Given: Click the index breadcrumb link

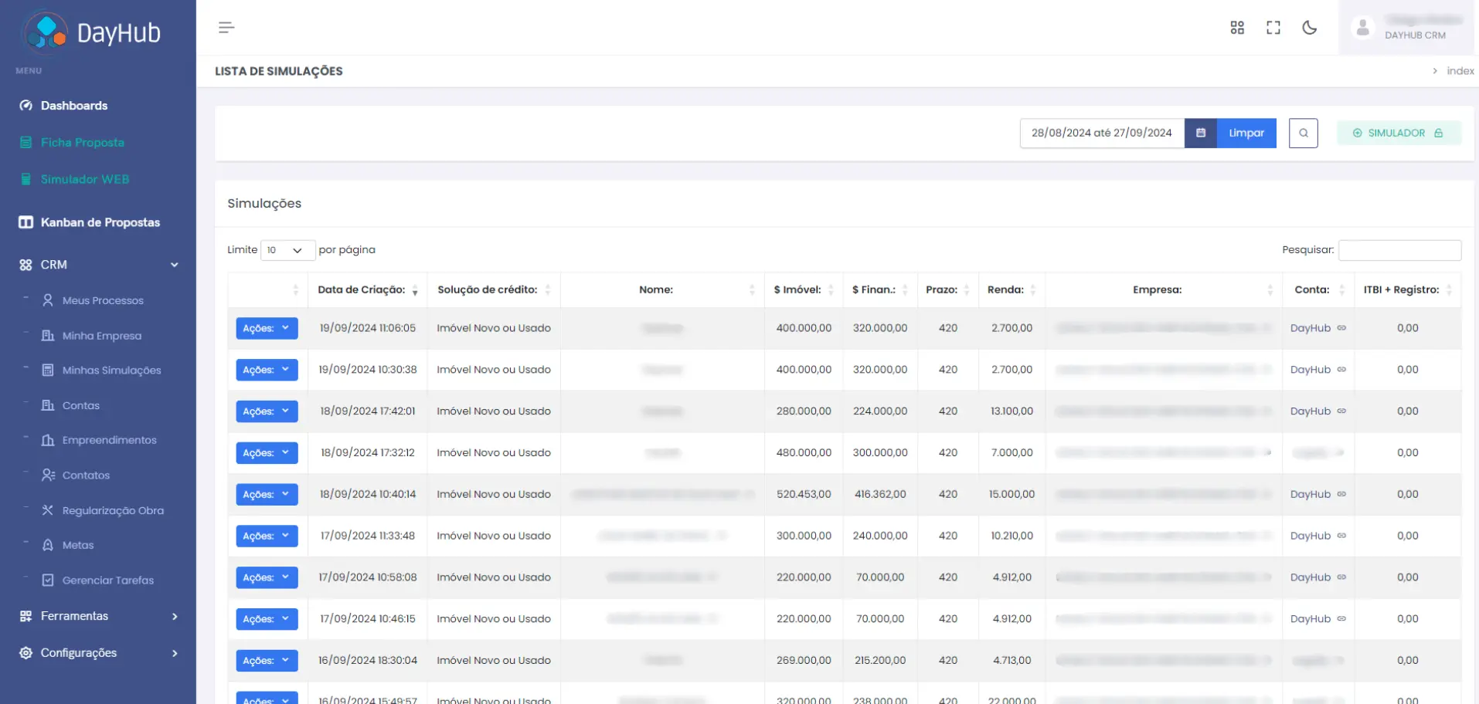Looking at the screenshot, I should coord(1460,71).
